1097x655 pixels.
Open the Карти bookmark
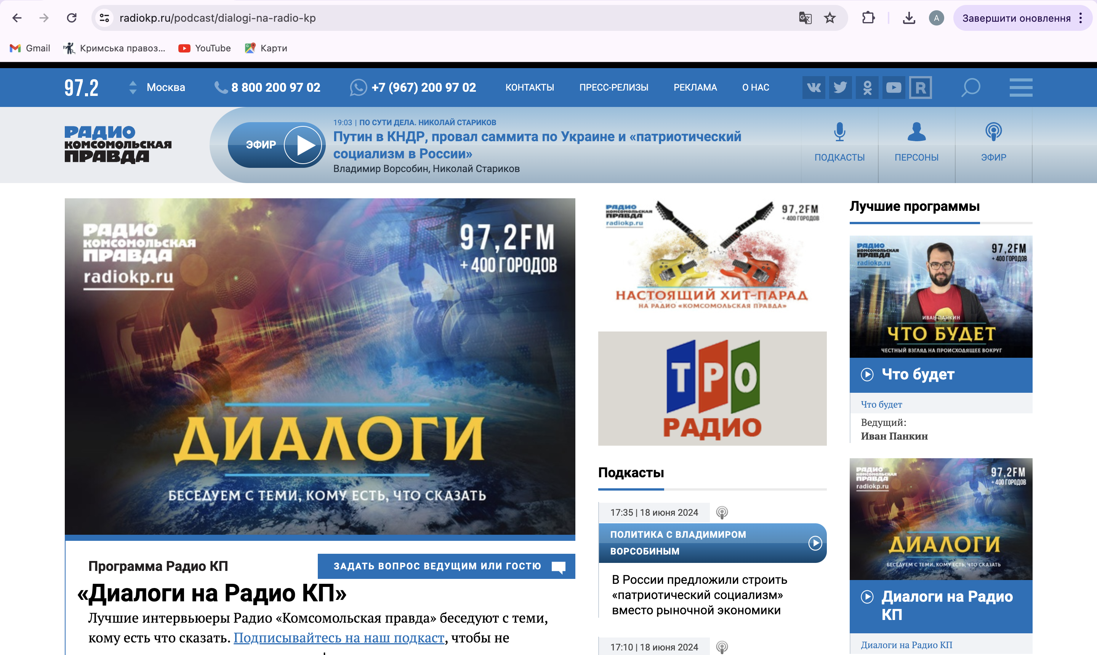tap(266, 48)
